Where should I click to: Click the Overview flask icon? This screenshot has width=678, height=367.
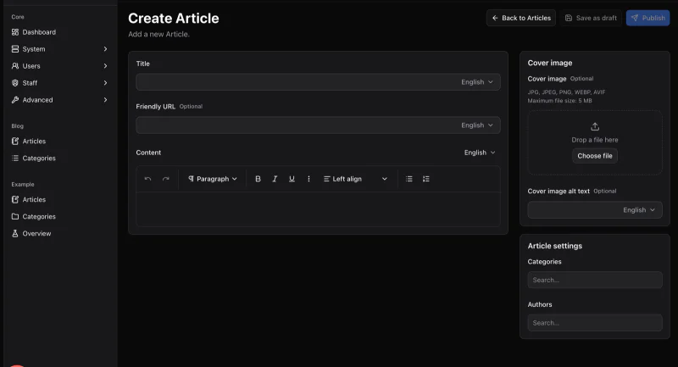(x=15, y=233)
